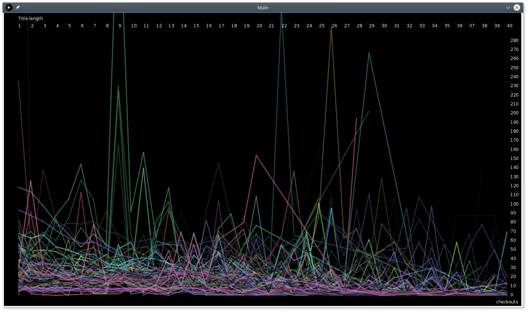Click the 280 checkouts axis value
The height and width of the screenshot is (312, 528).
point(514,41)
